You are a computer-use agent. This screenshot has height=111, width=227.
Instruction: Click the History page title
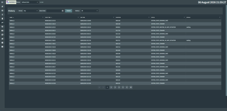click(x=11, y=11)
